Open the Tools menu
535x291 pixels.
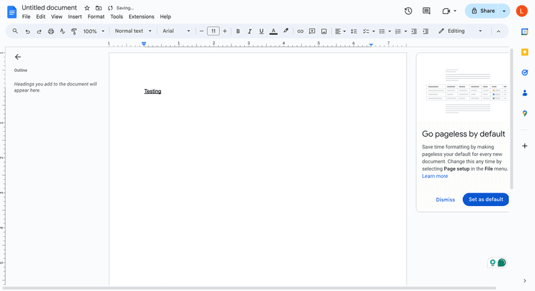[x=116, y=17]
